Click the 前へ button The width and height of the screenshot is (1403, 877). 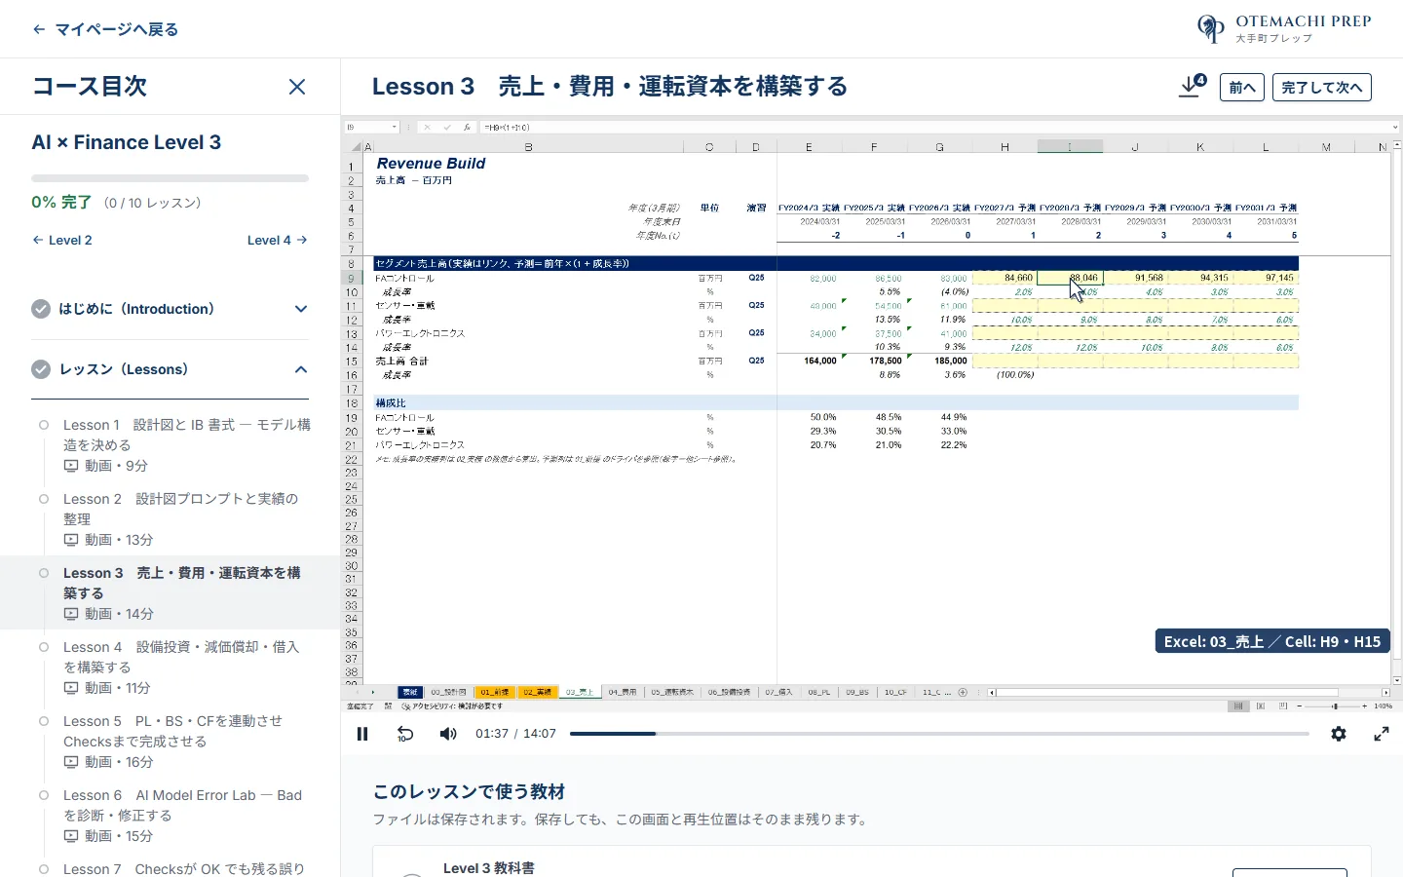click(1241, 88)
